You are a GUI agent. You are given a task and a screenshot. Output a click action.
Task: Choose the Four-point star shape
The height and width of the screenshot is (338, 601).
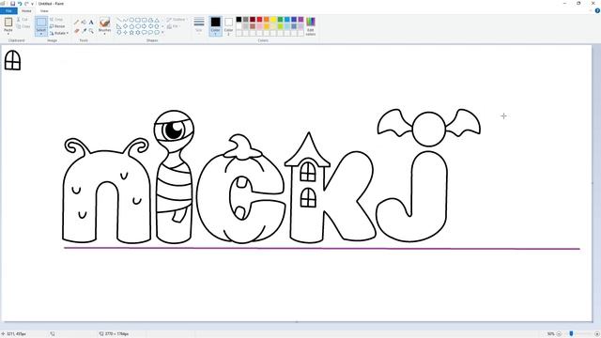coord(125,33)
